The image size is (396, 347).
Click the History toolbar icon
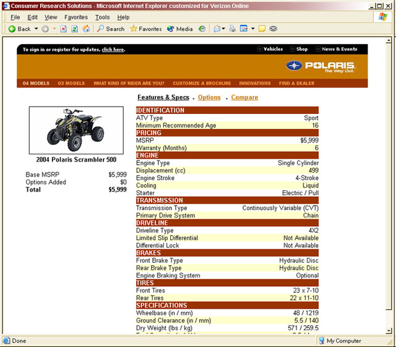tap(202, 29)
